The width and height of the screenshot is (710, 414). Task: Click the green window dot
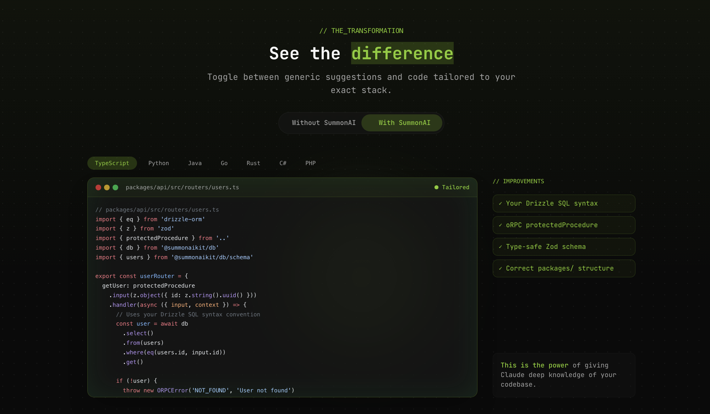(115, 187)
